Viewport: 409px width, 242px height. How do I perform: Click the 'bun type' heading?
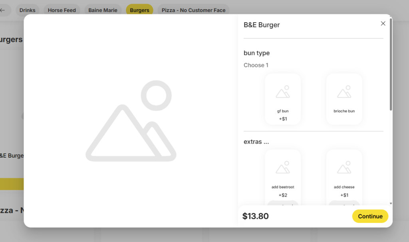pyautogui.click(x=257, y=53)
